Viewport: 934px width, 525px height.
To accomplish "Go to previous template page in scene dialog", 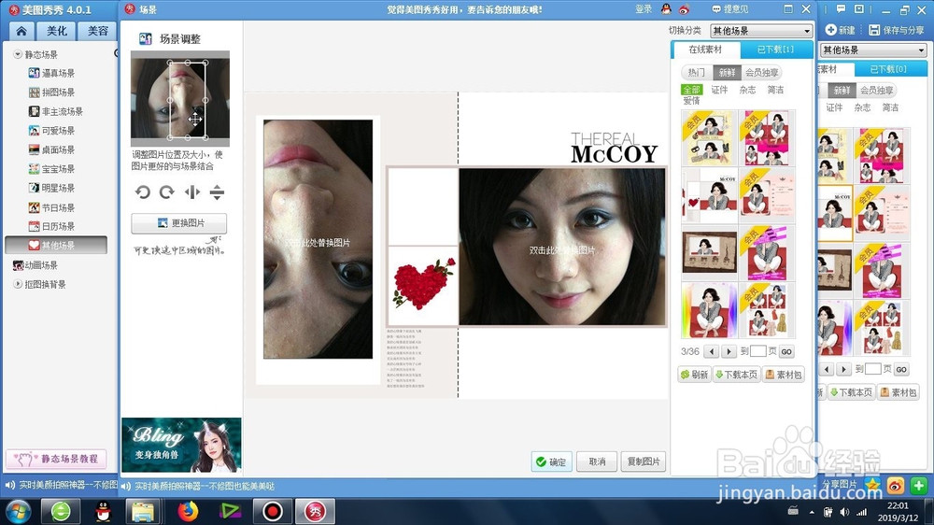I will click(711, 351).
